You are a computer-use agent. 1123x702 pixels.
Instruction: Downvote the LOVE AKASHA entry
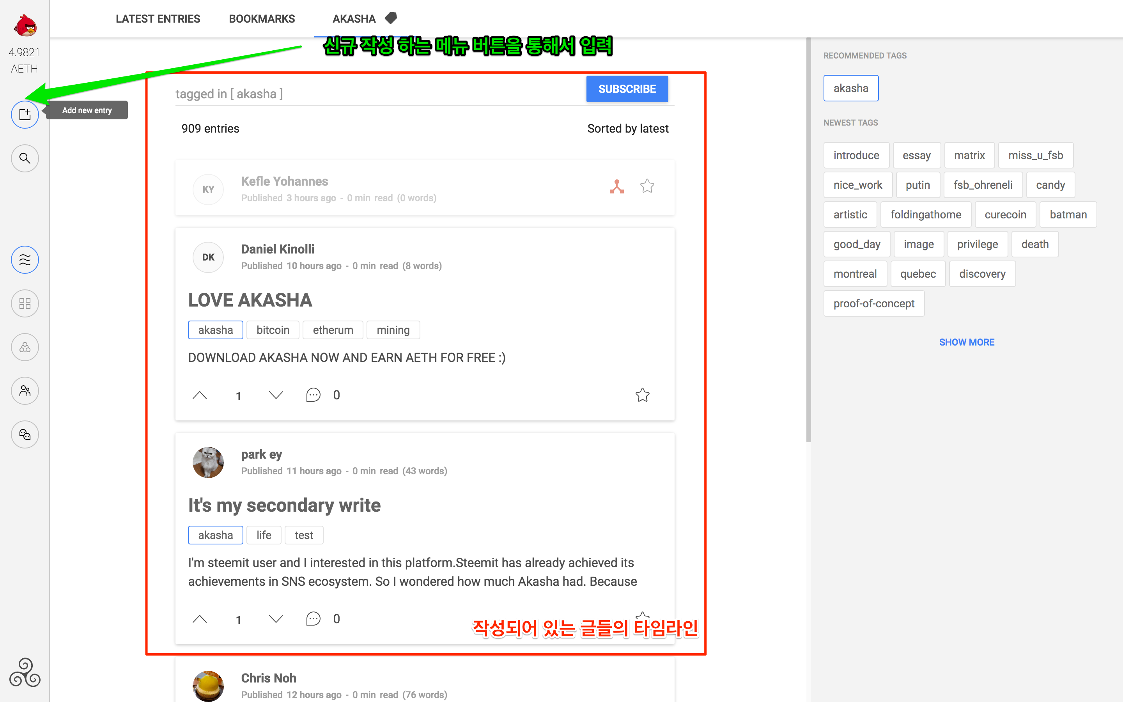coord(276,395)
